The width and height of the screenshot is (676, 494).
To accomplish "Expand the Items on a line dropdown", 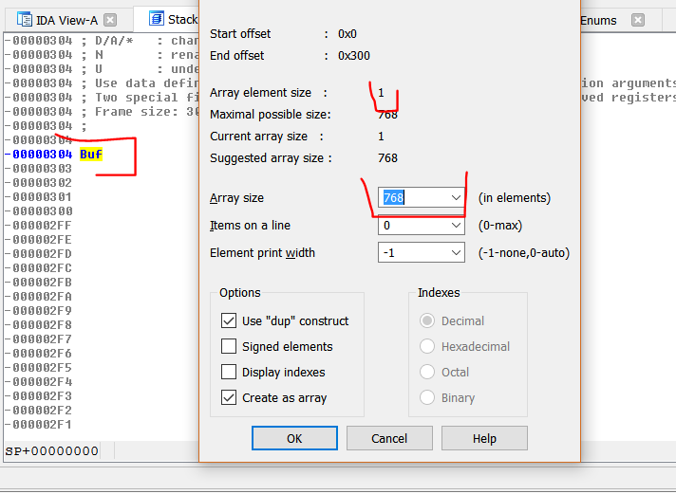I will [456, 226].
